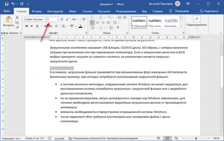The height and width of the screenshot is (141, 224).
Task: Click the Поделиться button
Action: click(209, 11)
